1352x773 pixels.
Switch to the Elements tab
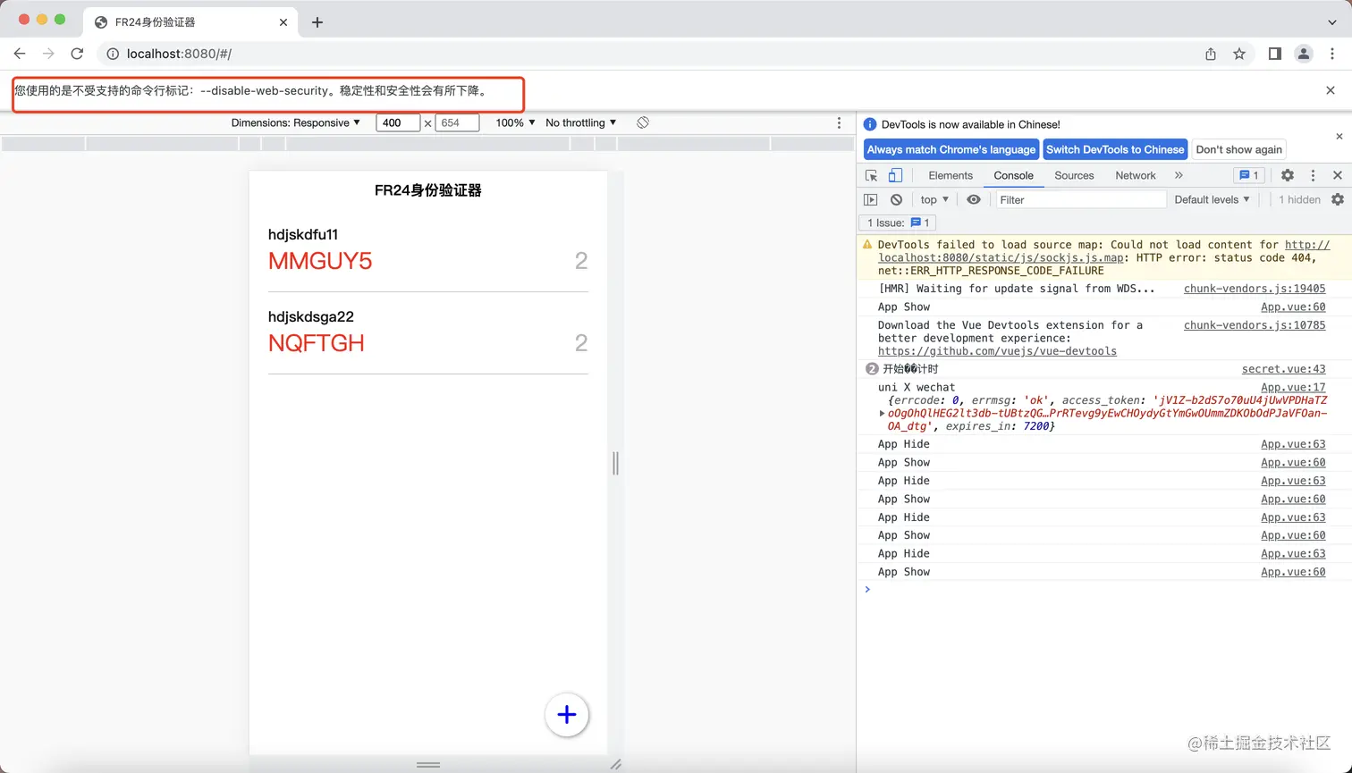[951, 175]
